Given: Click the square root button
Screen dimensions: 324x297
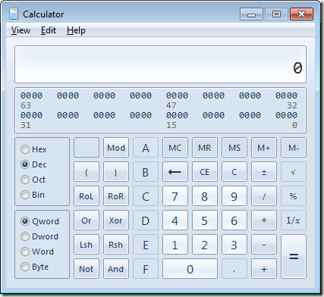Looking at the screenshot, I should [294, 172].
